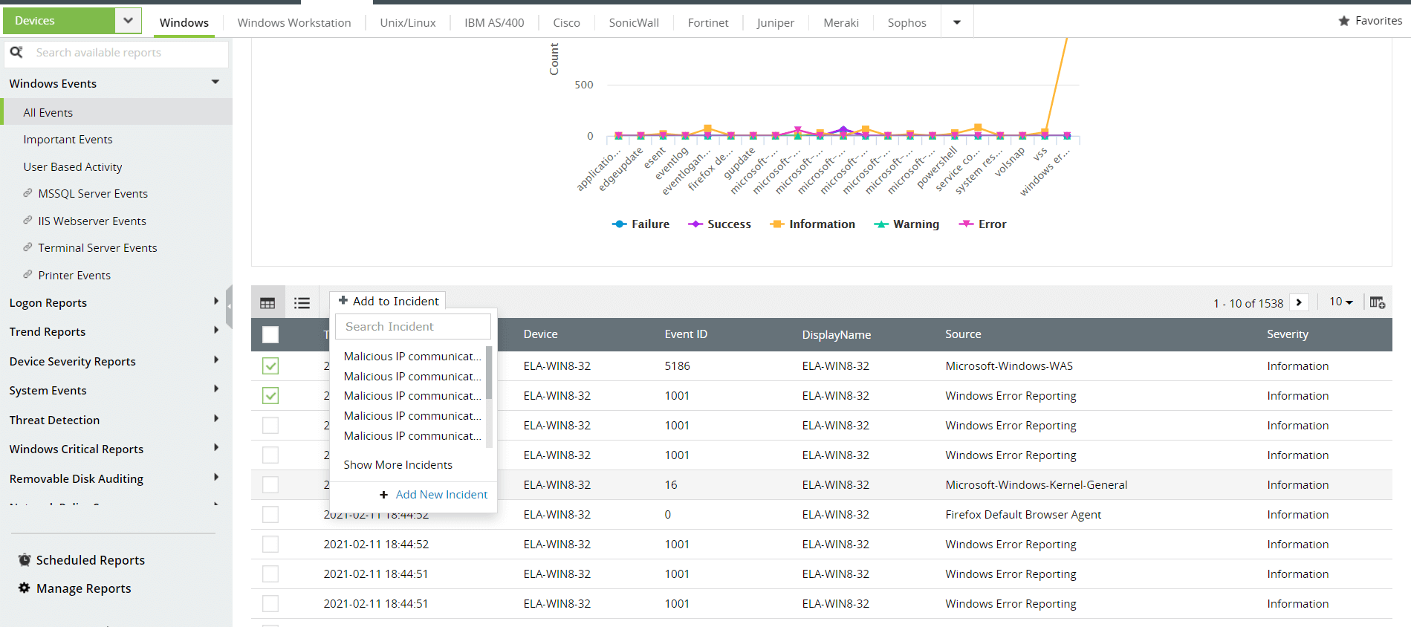Switch to the Unix/Linux tab
Image resolution: width=1411 pixels, height=627 pixels.
click(x=407, y=22)
